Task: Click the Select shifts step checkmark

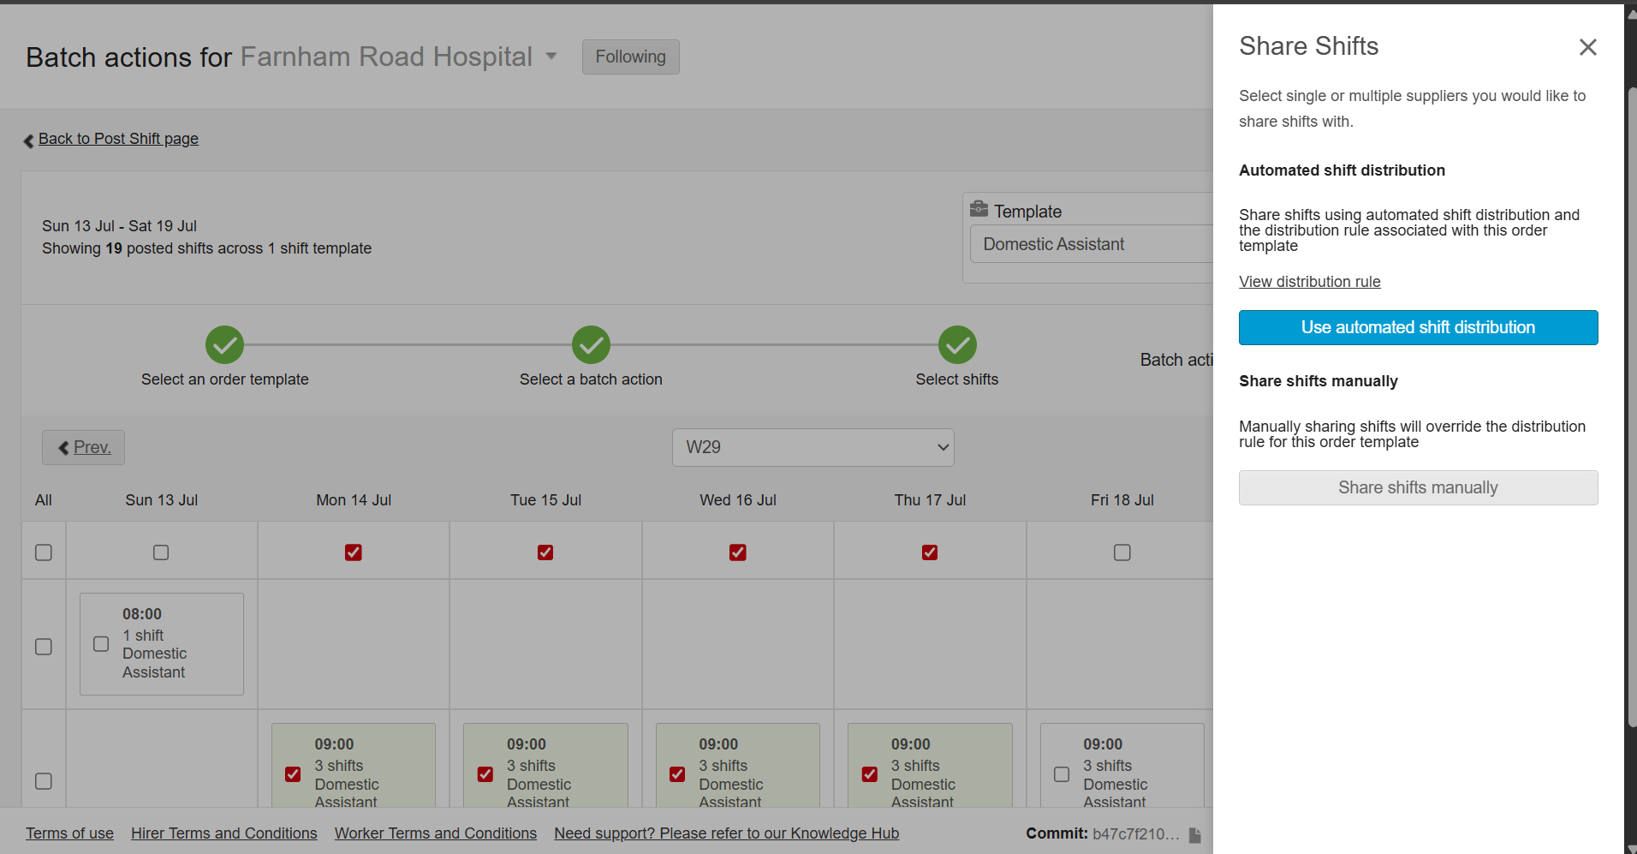Action: [956, 345]
